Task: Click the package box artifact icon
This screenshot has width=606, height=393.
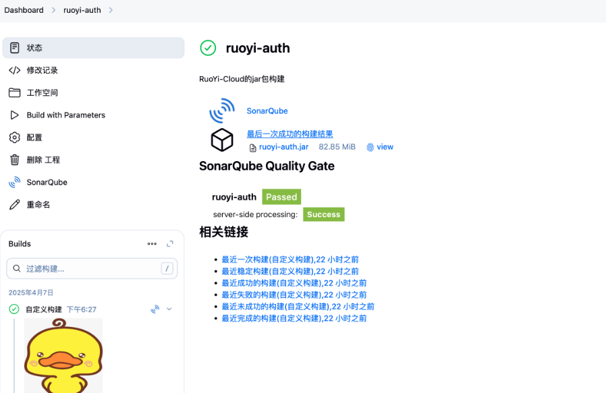Action: 222,140
